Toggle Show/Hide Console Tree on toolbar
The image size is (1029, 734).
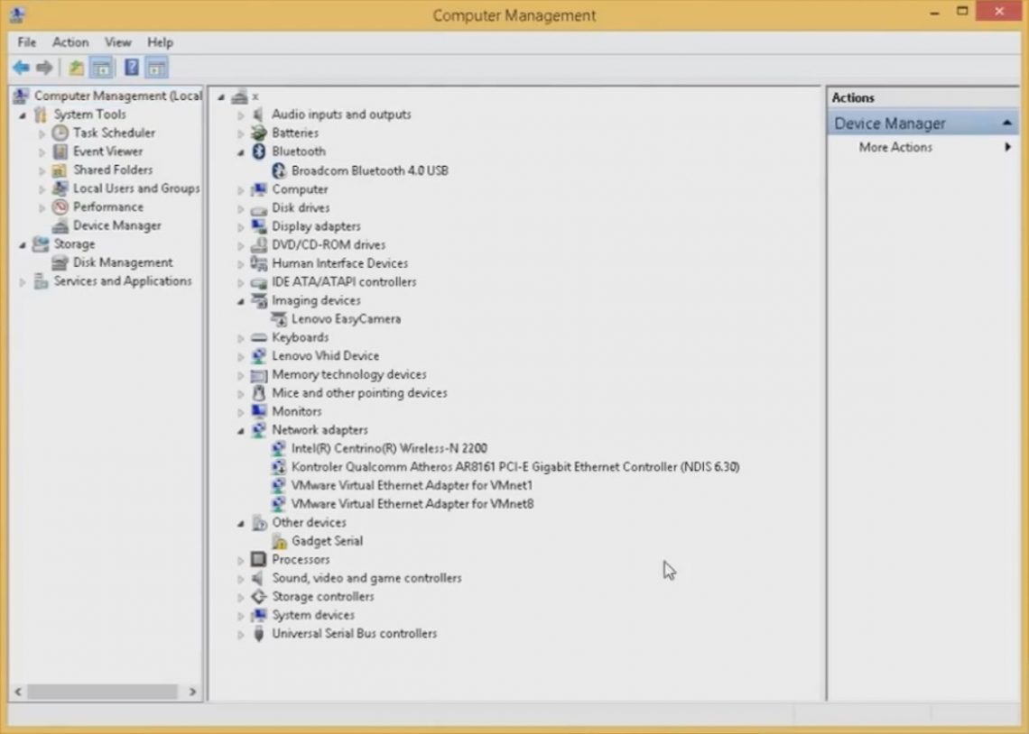pyautogui.click(x=99, y=67)
